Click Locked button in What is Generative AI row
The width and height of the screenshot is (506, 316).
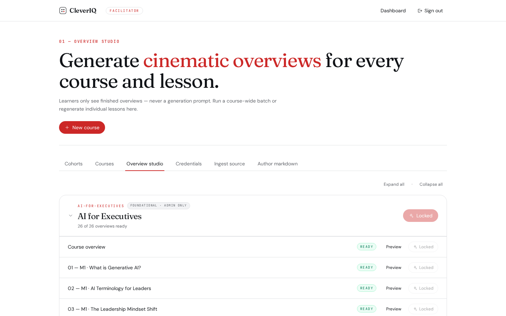tap(423, 268)
